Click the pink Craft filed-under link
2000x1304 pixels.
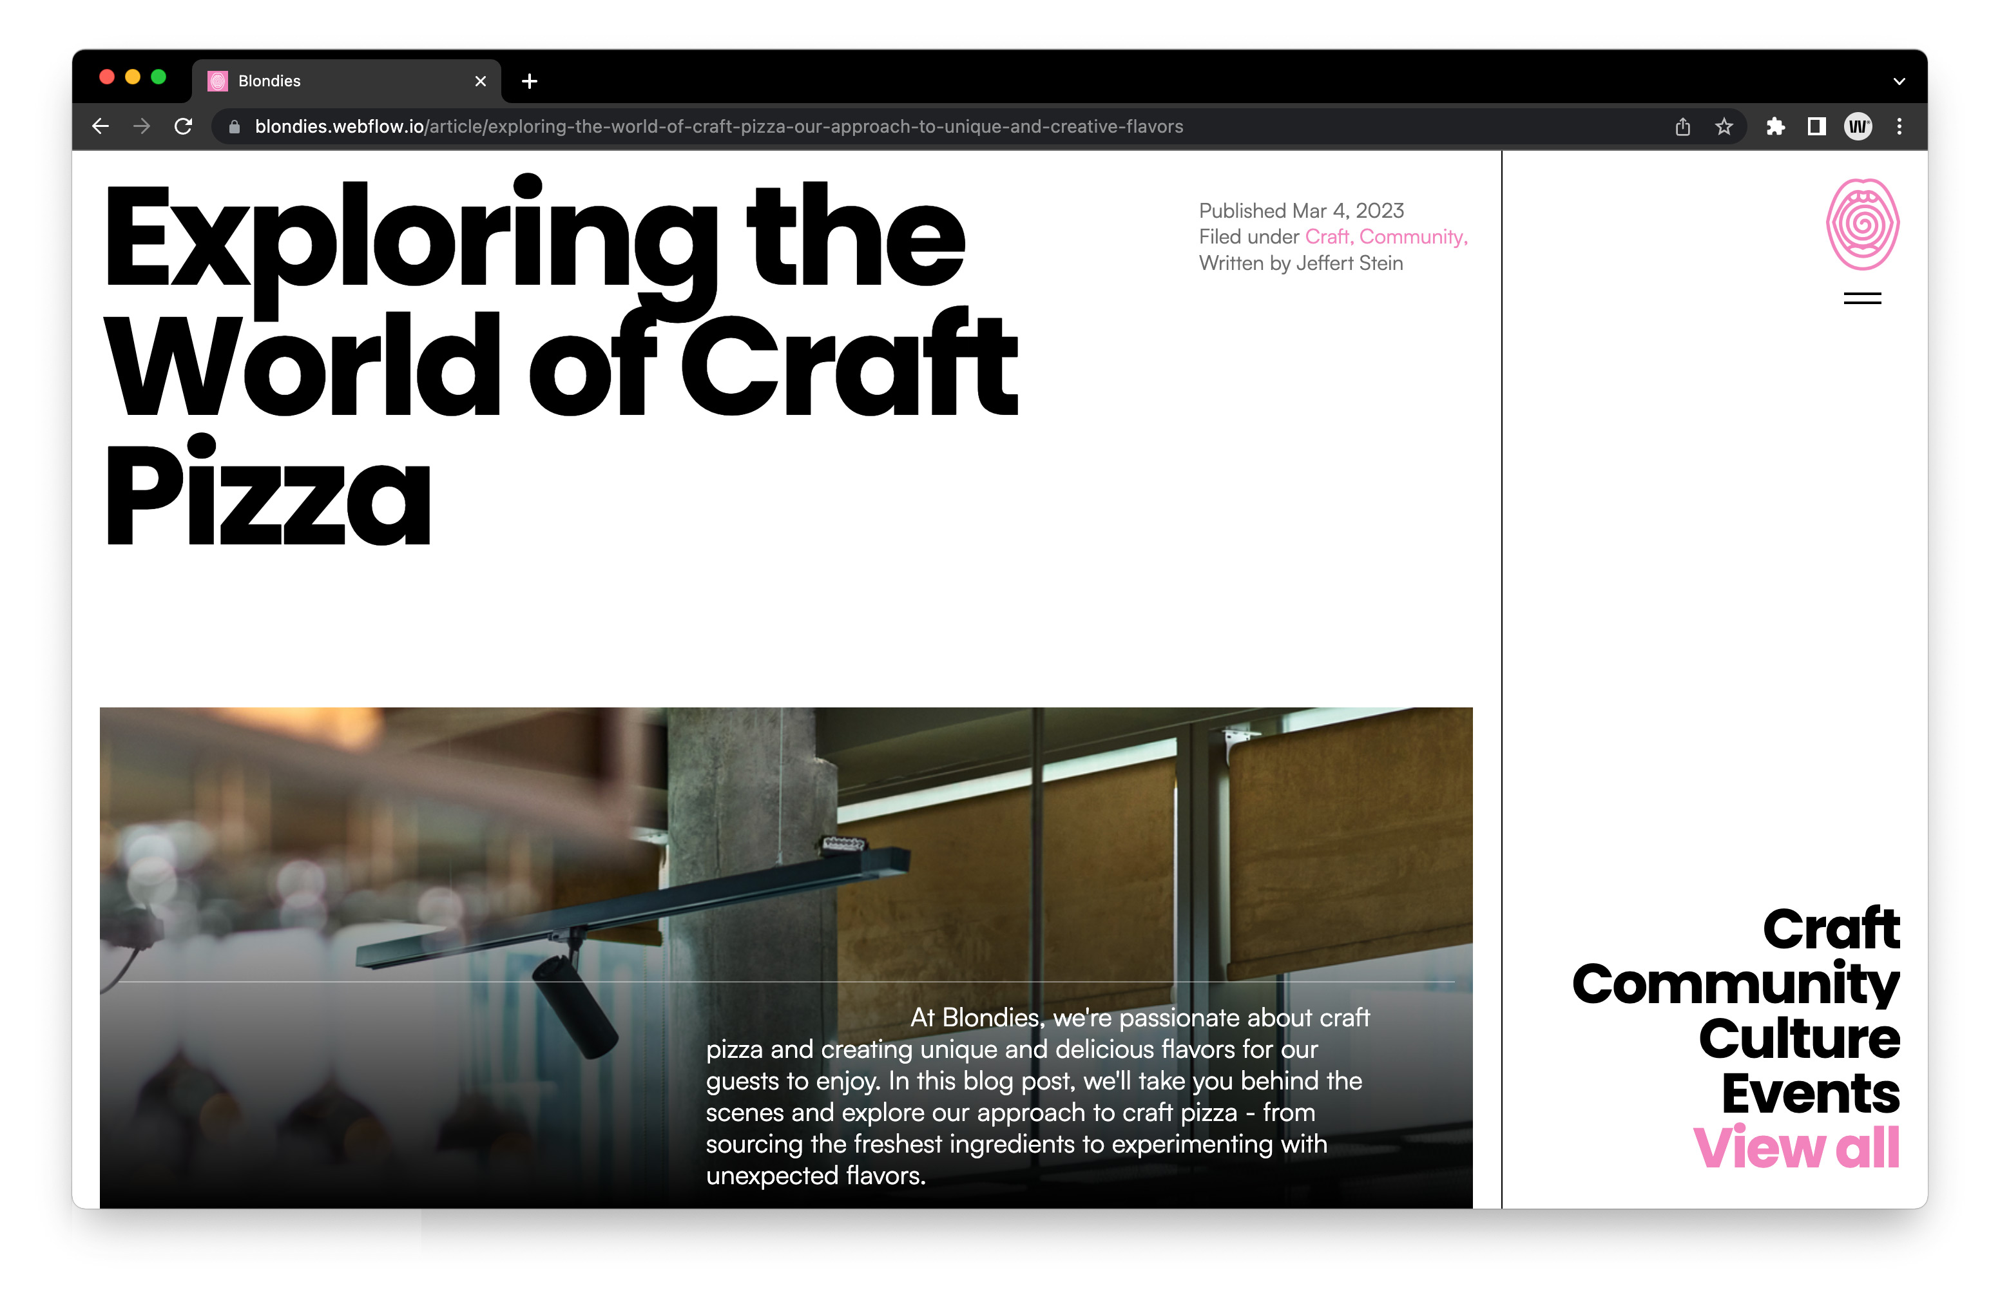click(1328, 237)
